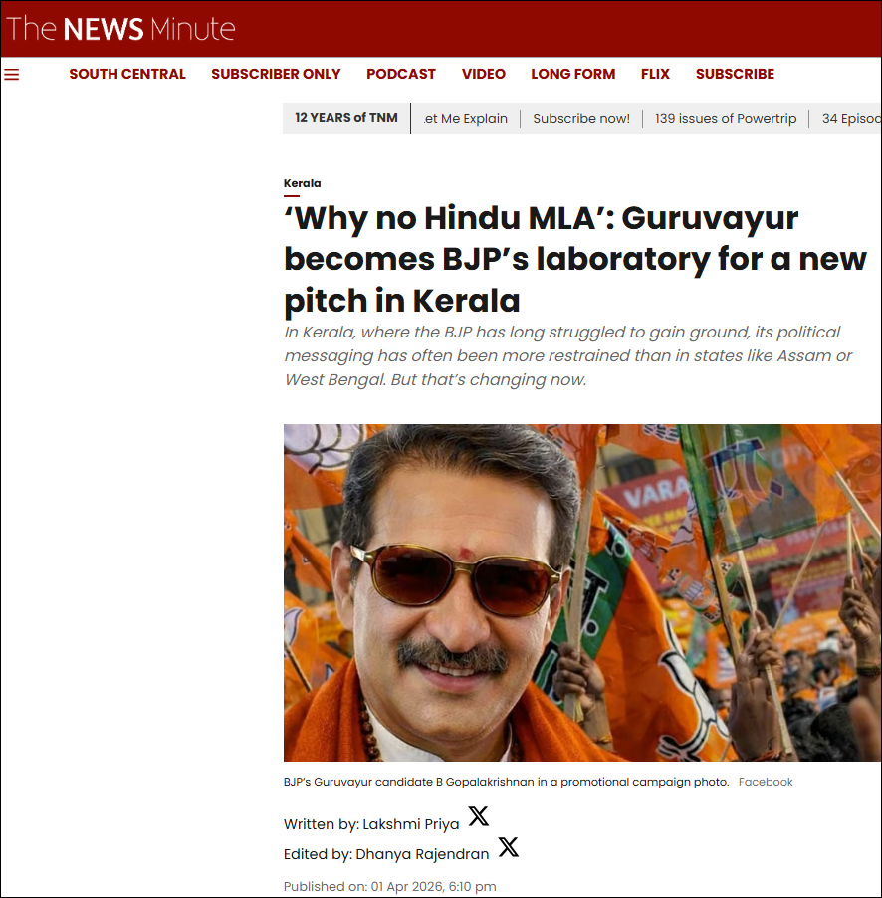Go to the South Central section
This screenshot has height=898, width=882.
pos(127,74)
